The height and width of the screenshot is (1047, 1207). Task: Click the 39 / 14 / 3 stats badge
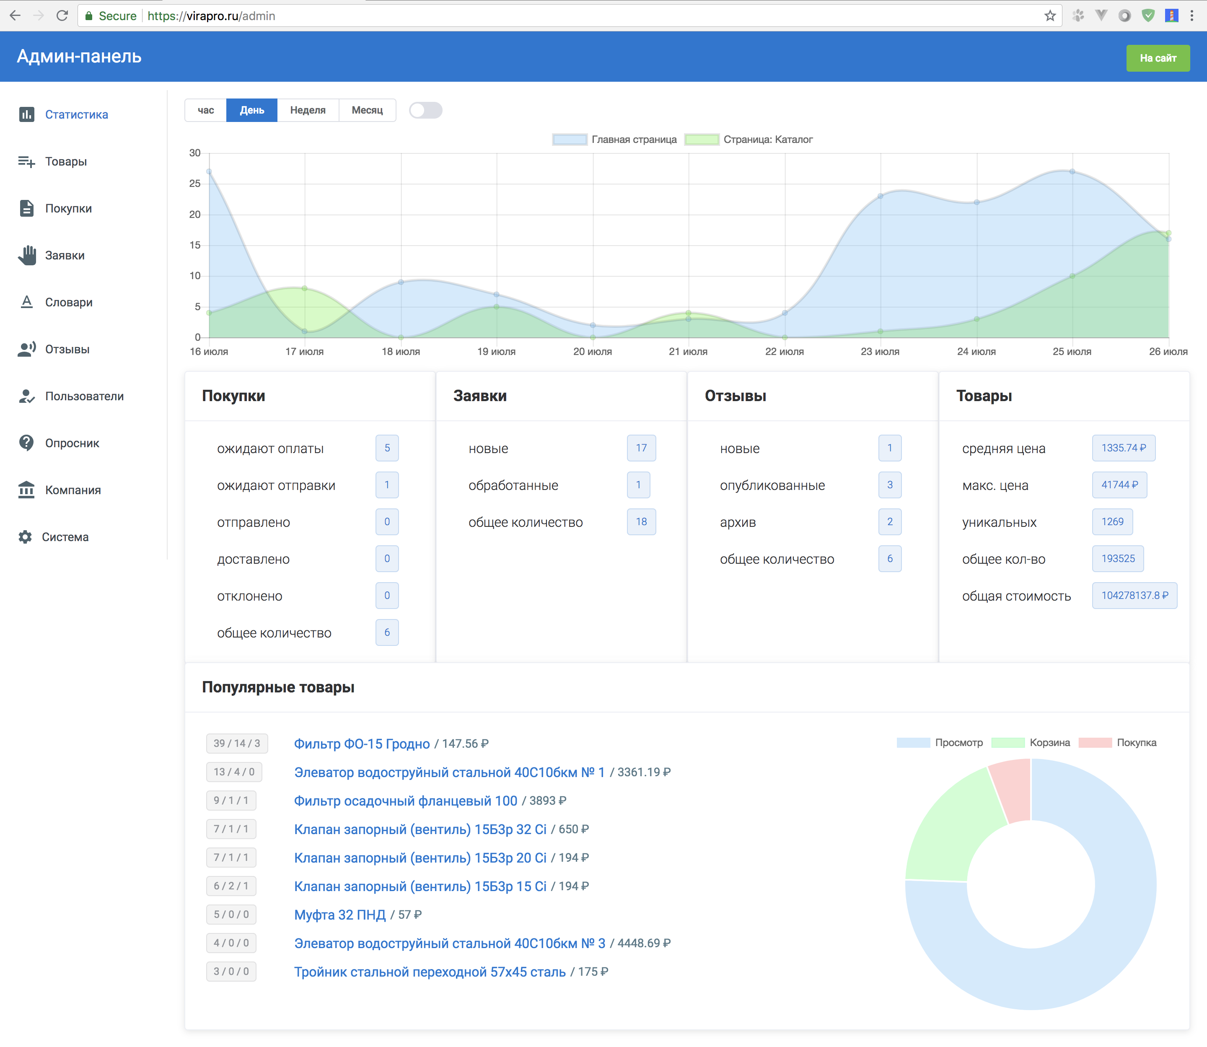tap(237, 743)
